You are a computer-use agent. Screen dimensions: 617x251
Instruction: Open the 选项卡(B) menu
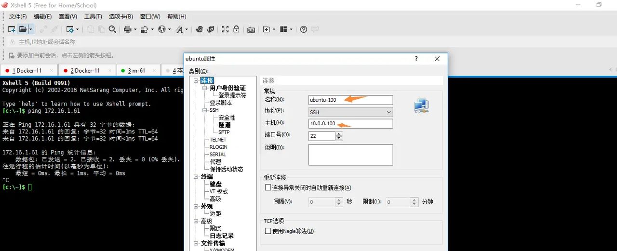click(x=122, y=17)
